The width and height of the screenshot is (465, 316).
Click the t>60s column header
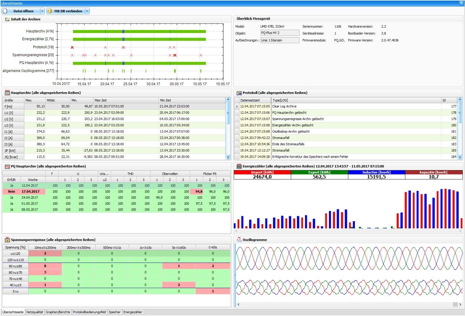click(213, 247)
